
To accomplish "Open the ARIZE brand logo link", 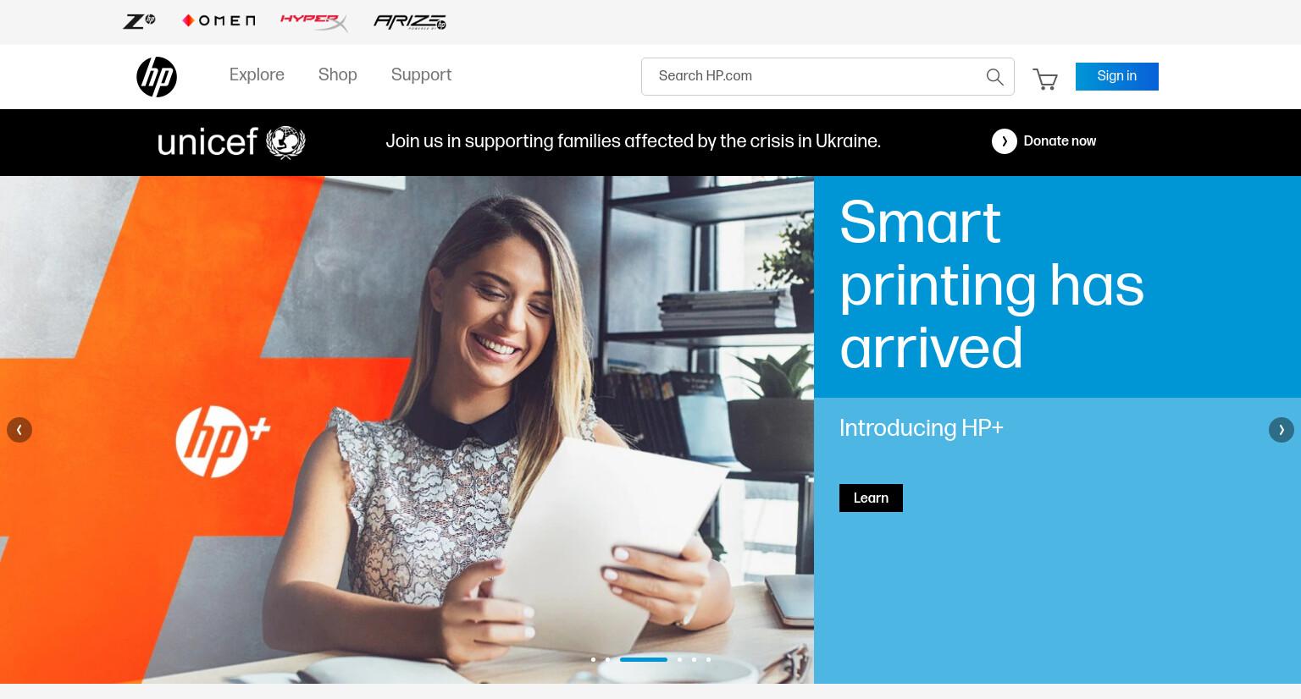I will coord(410,22).
